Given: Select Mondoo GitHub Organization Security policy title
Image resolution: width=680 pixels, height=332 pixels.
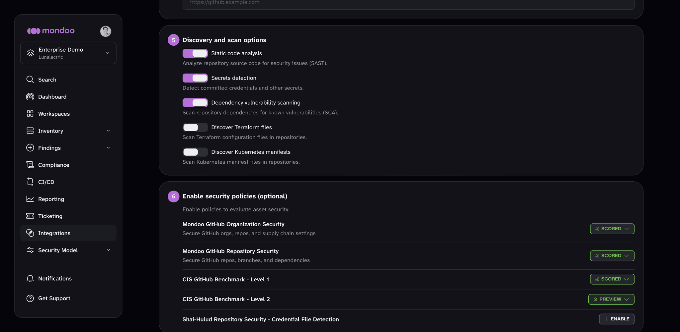Looking at the screenshot, I should (x=233, y=224).
